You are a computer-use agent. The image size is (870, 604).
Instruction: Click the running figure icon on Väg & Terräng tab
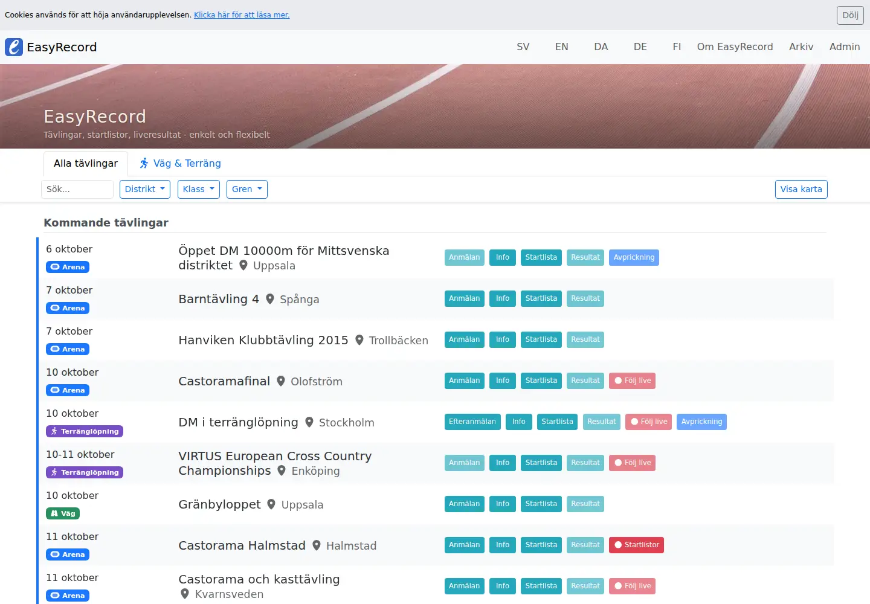tap(144, 163)
